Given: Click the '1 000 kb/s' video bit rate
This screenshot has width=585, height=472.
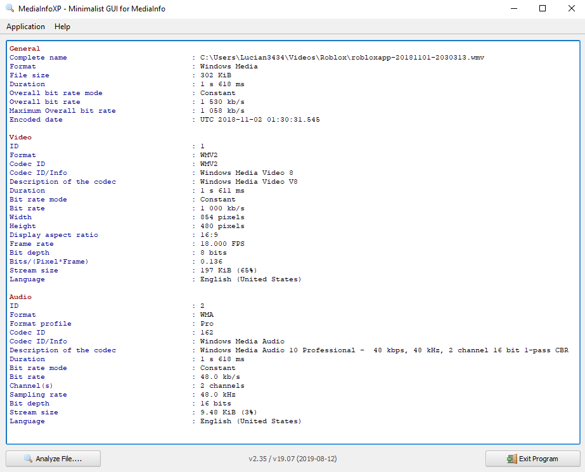Looking at the screenshot, I should click(222, 208).
